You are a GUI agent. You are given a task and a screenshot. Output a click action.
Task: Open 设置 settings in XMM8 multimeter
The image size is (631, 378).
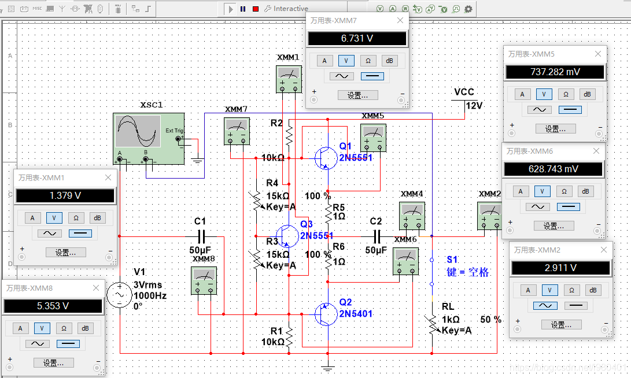click(54, 363)
